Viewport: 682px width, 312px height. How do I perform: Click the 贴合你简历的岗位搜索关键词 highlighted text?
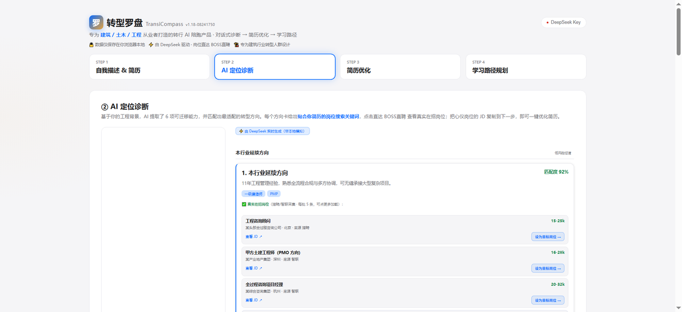(x=328, y=116)
